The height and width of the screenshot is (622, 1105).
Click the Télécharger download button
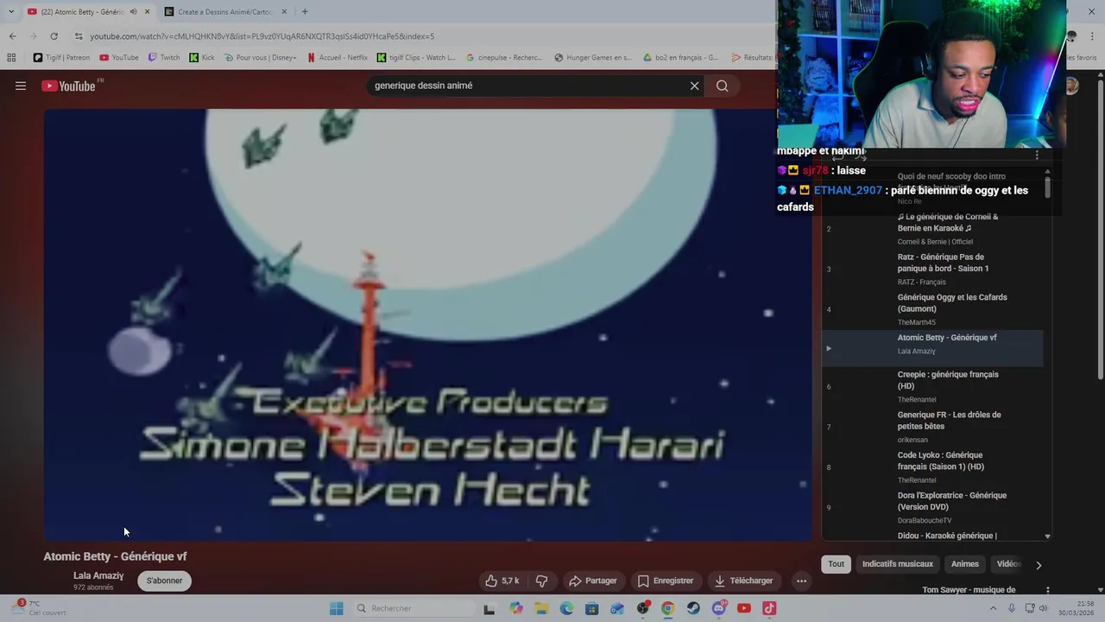[743, 581]
